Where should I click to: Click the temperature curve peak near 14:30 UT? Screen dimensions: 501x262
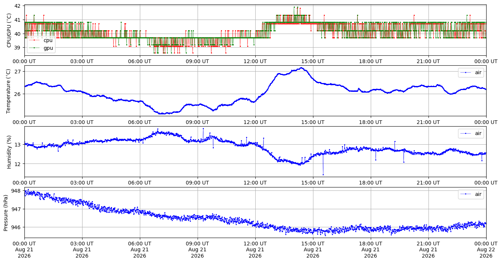302,68
